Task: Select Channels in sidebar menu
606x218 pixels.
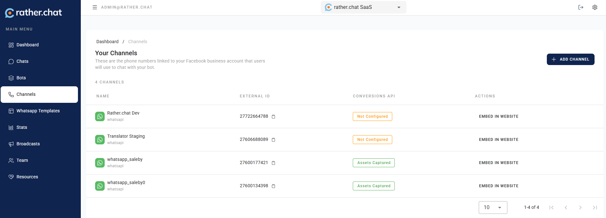Action: coord(39,94)
